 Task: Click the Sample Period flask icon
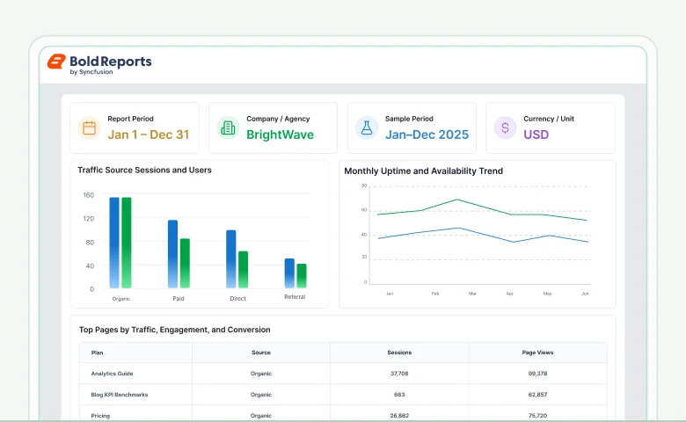pos(367,127)
